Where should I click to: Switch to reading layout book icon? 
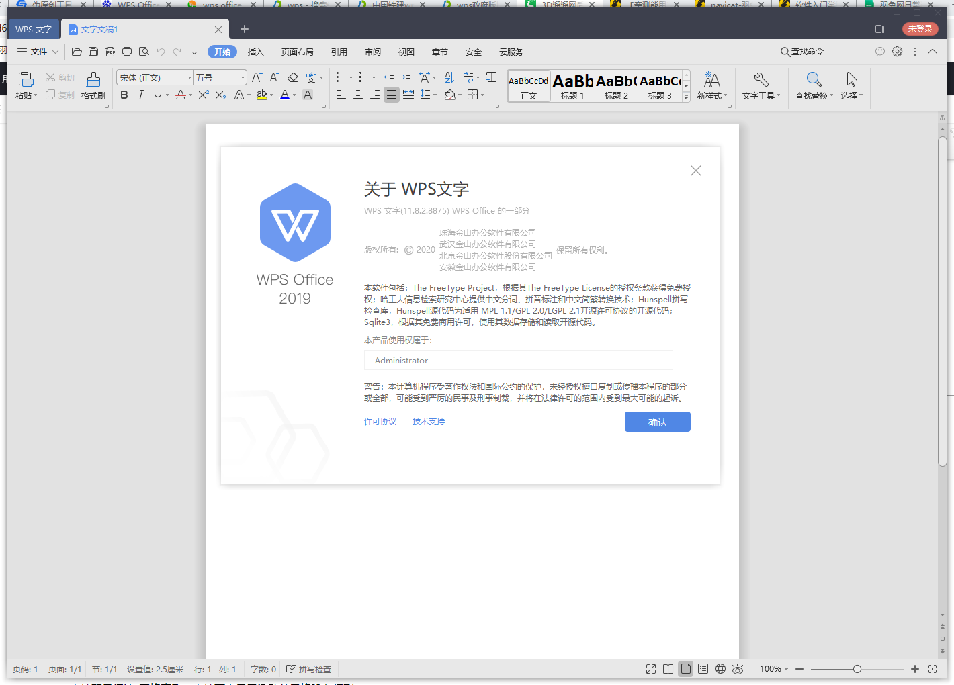click(668, 669)
